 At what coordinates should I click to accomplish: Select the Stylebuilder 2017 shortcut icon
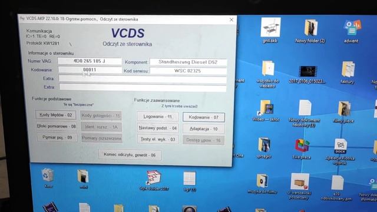[154, 180]
